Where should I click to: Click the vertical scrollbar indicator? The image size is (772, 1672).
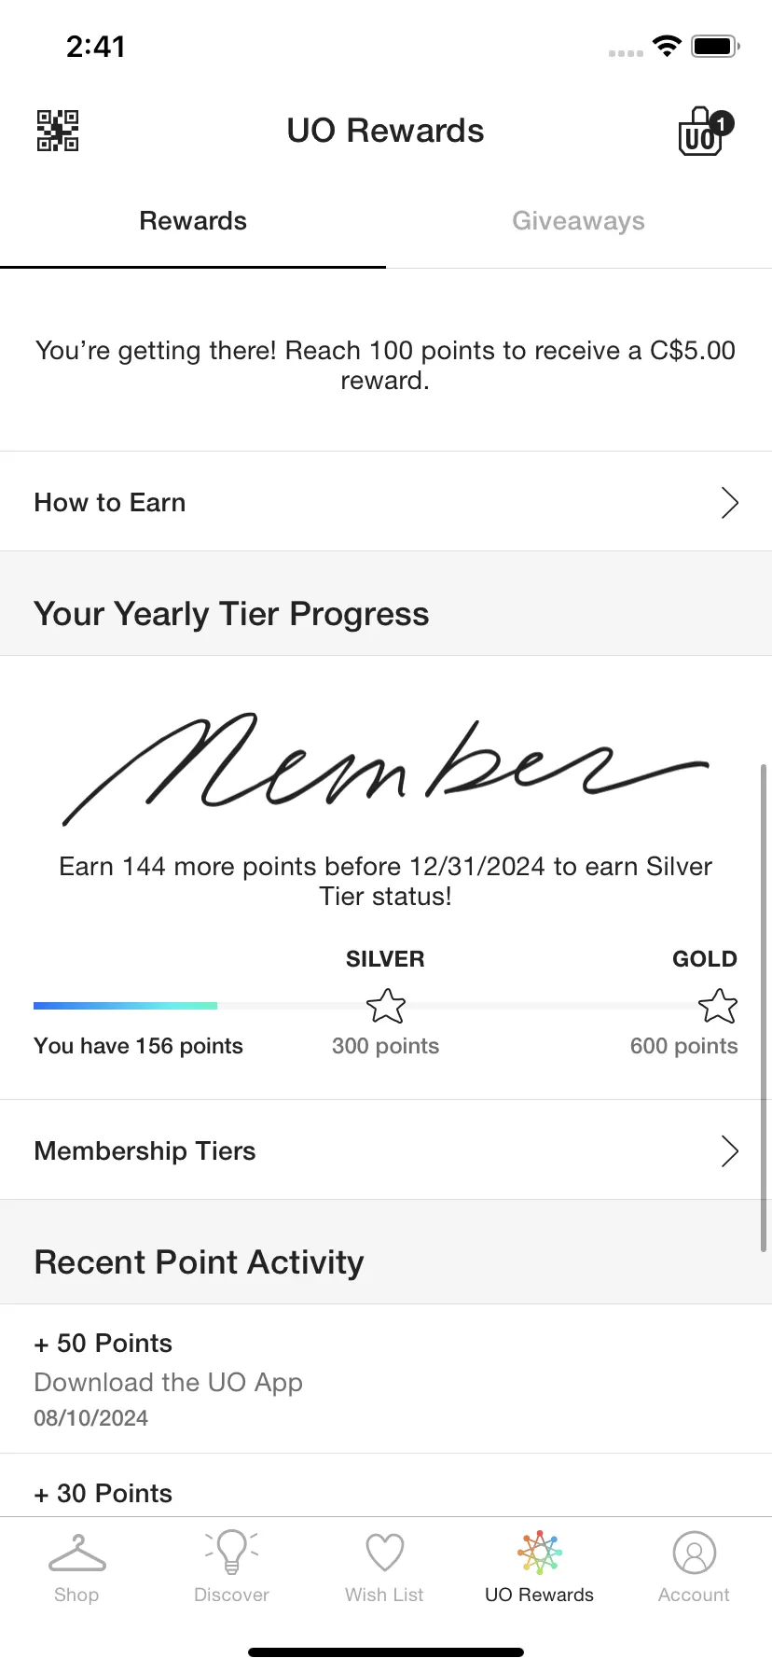pos(764,1008)
